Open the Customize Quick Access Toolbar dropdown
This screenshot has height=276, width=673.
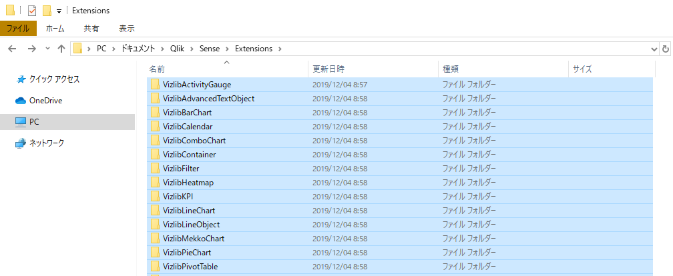tap(59, 11)
